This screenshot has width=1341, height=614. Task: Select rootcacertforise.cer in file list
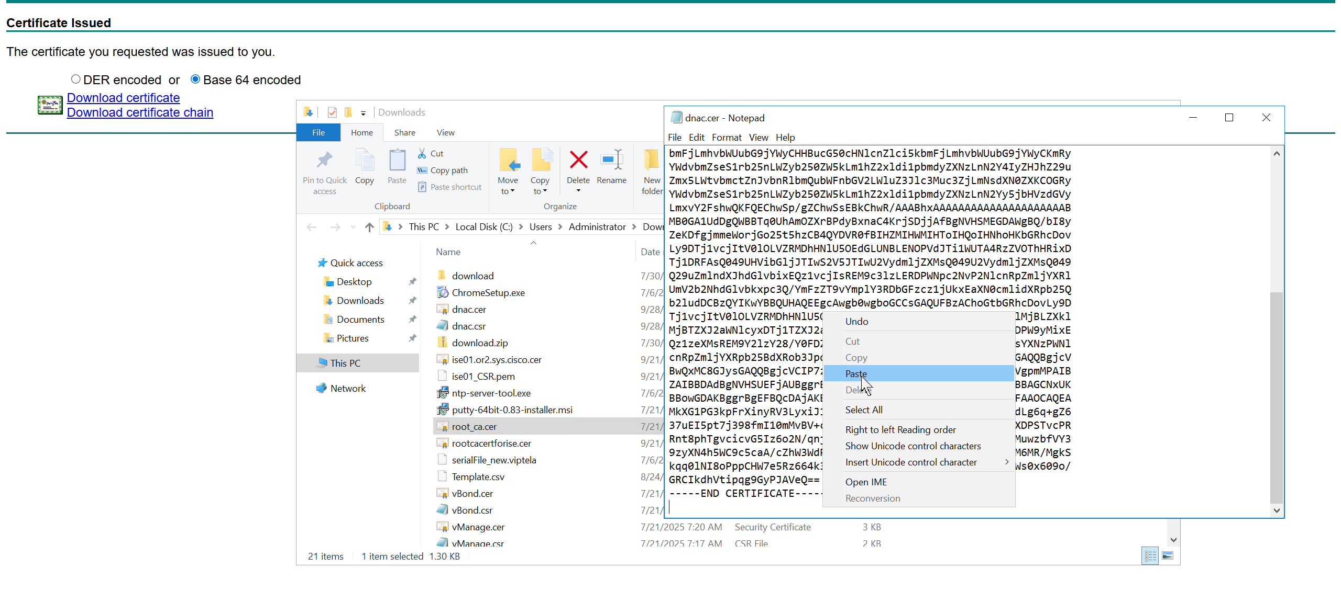click(491, 443)
